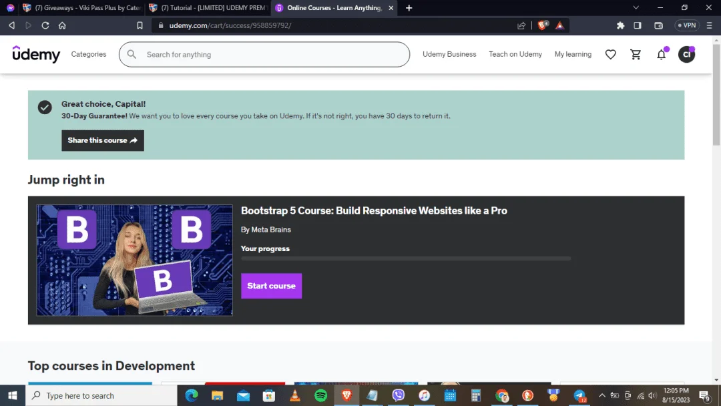Bookmark this page
The height and width of the screenshot is (406, 721).
[x=140, y=25]
